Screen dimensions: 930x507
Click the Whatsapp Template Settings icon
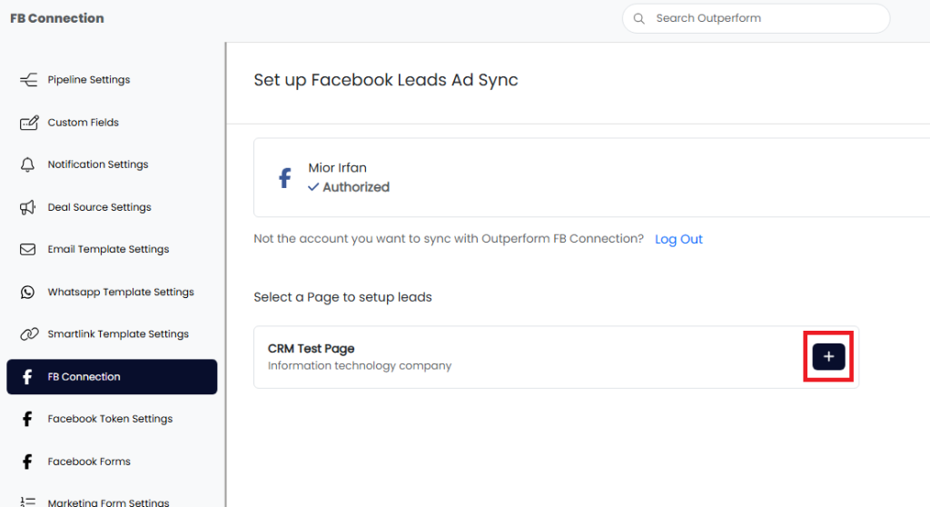28,292
